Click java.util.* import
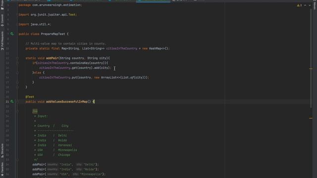The width and height of the screenshot is (317, 178). [40, 24]
